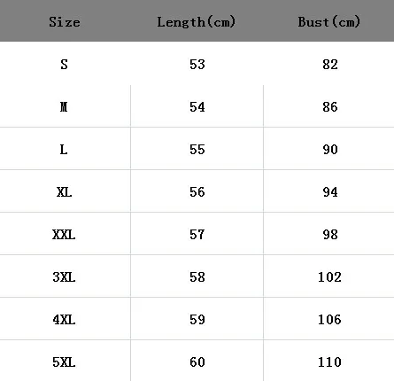Click the Bust(cm) column header
394x381 pixels.
click(329, 22)
